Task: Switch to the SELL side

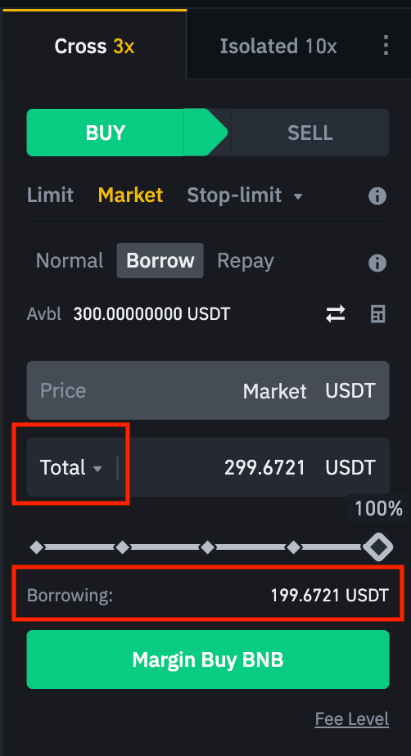Action: [310, 133]
